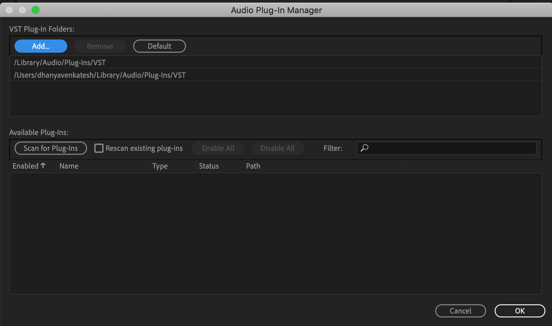Click the green zoom button on the window

pos(35,10)
